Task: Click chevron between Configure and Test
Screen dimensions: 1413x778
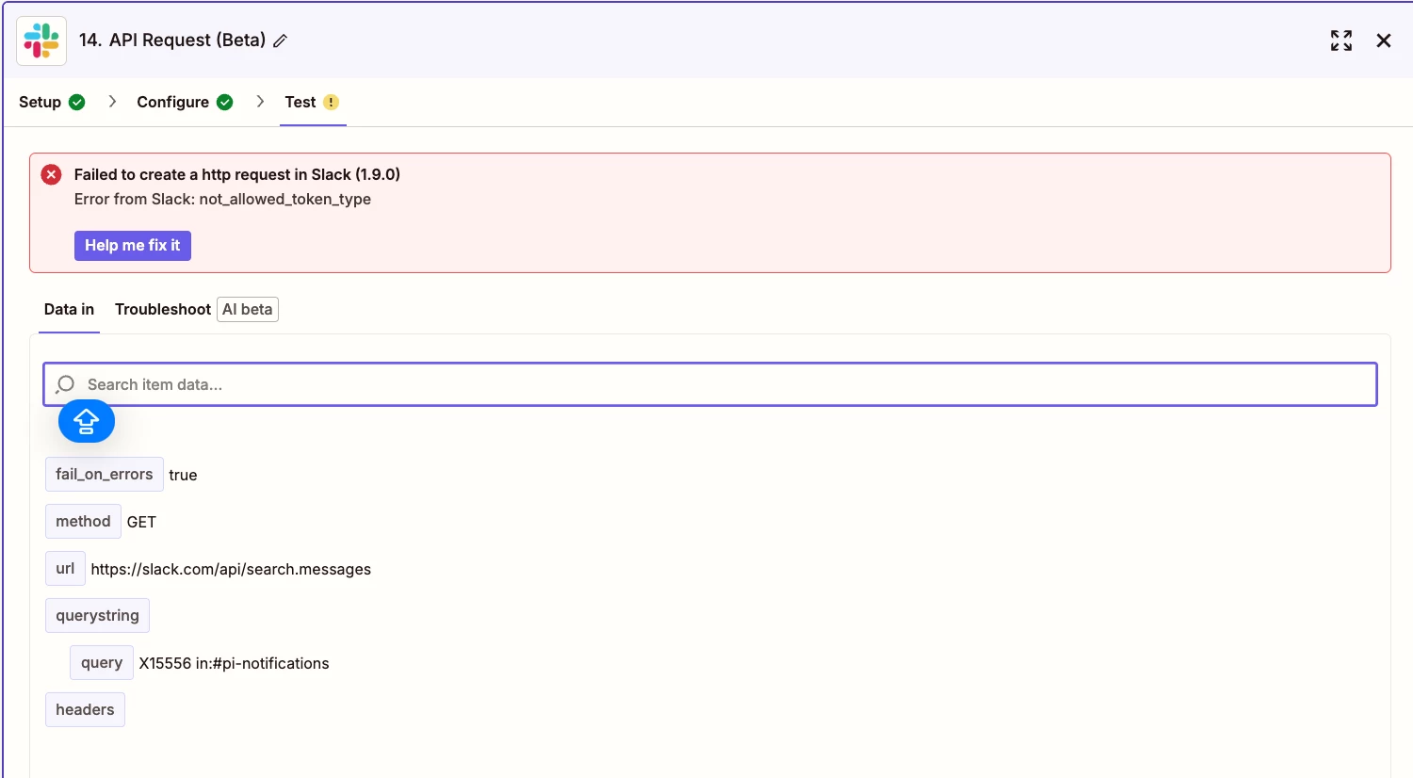Action: 260,101
